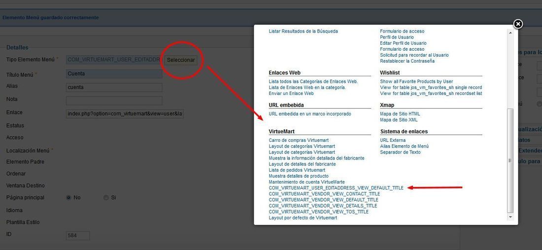Click the popup scrollbar up arrow

click(x=510, y=33)
